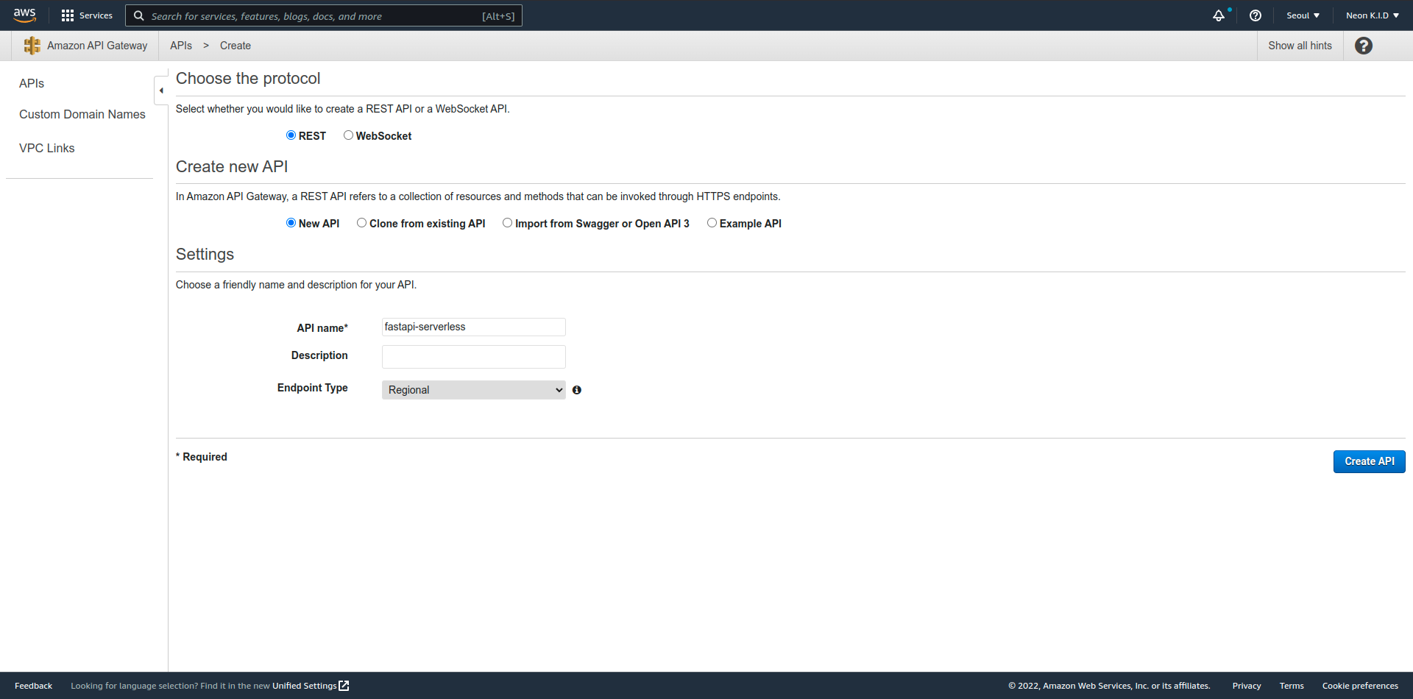The image size is (1413, 699).
Task: Focus the AWS services search box
Action: (x=324, y=15)
